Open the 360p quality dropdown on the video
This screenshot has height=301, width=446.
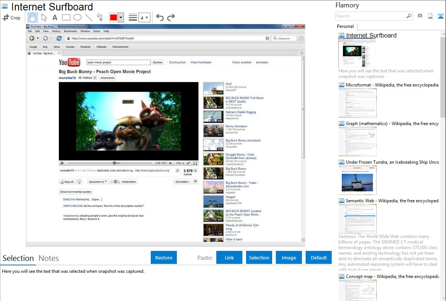[x=180, y=163]
